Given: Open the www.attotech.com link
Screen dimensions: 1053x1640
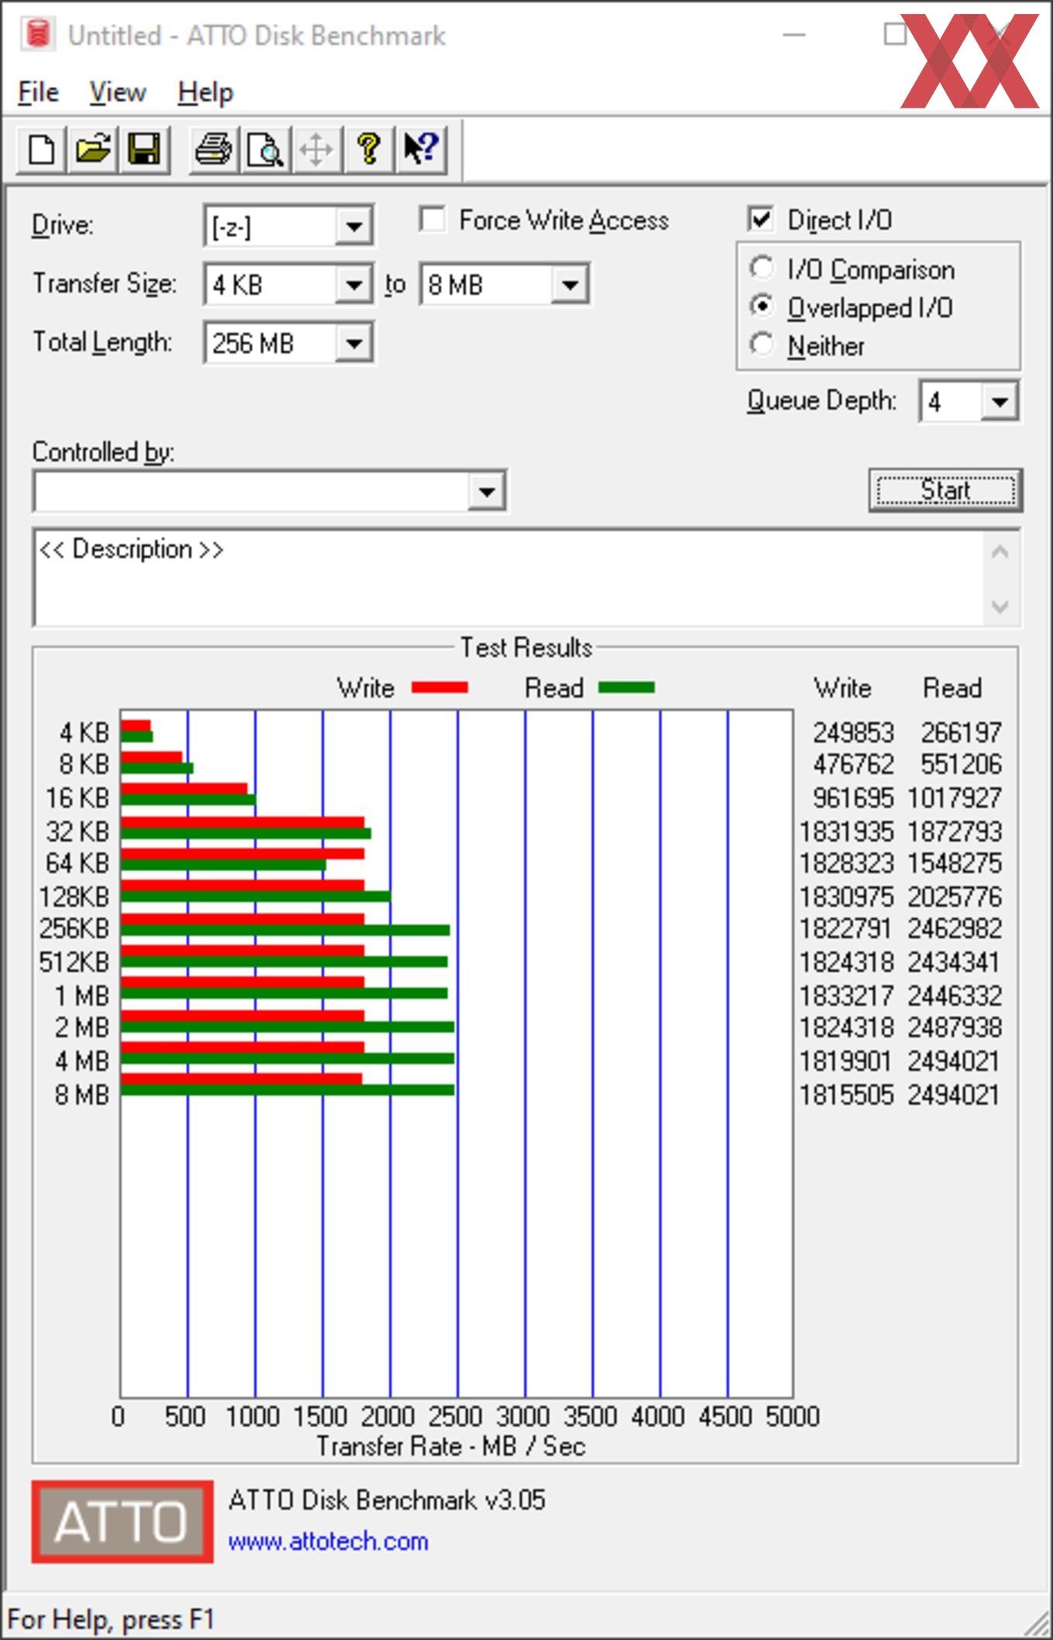Looking at the screenshot, I should point(328,1541).
